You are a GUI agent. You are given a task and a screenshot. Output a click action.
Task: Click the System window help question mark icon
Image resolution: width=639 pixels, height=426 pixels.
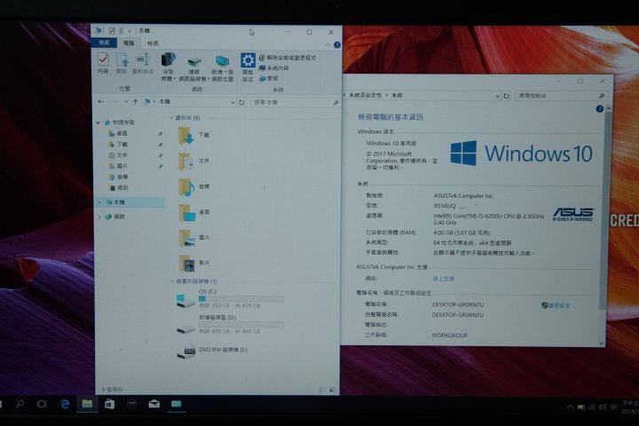point(599,109)
